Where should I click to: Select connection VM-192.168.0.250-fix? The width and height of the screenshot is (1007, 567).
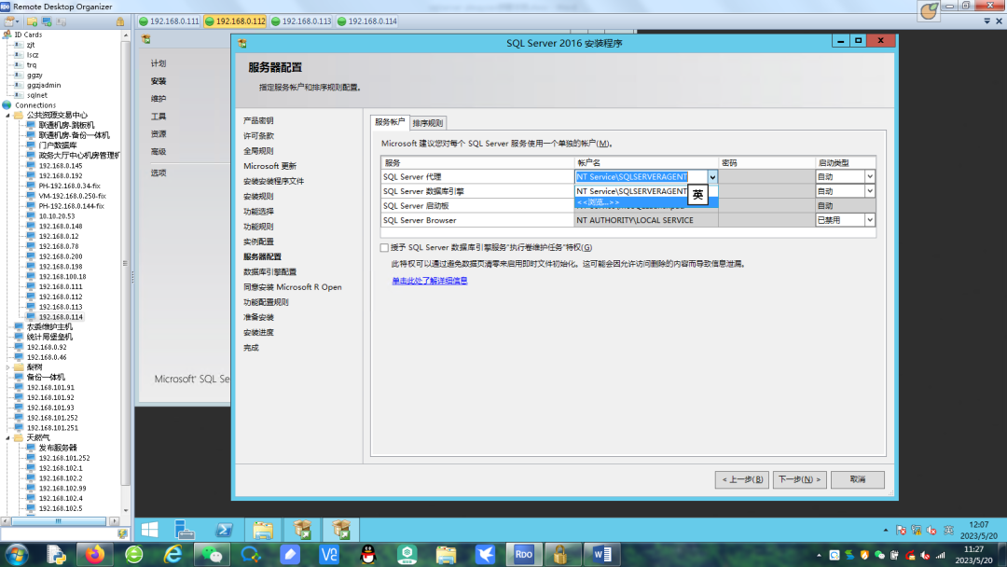pos(72,196)
